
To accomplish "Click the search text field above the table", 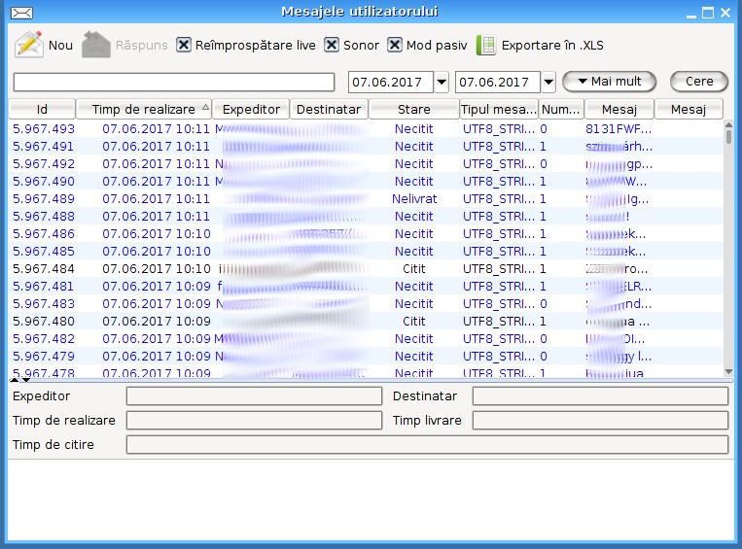I will pyautogui.click(x=174, y=82).
